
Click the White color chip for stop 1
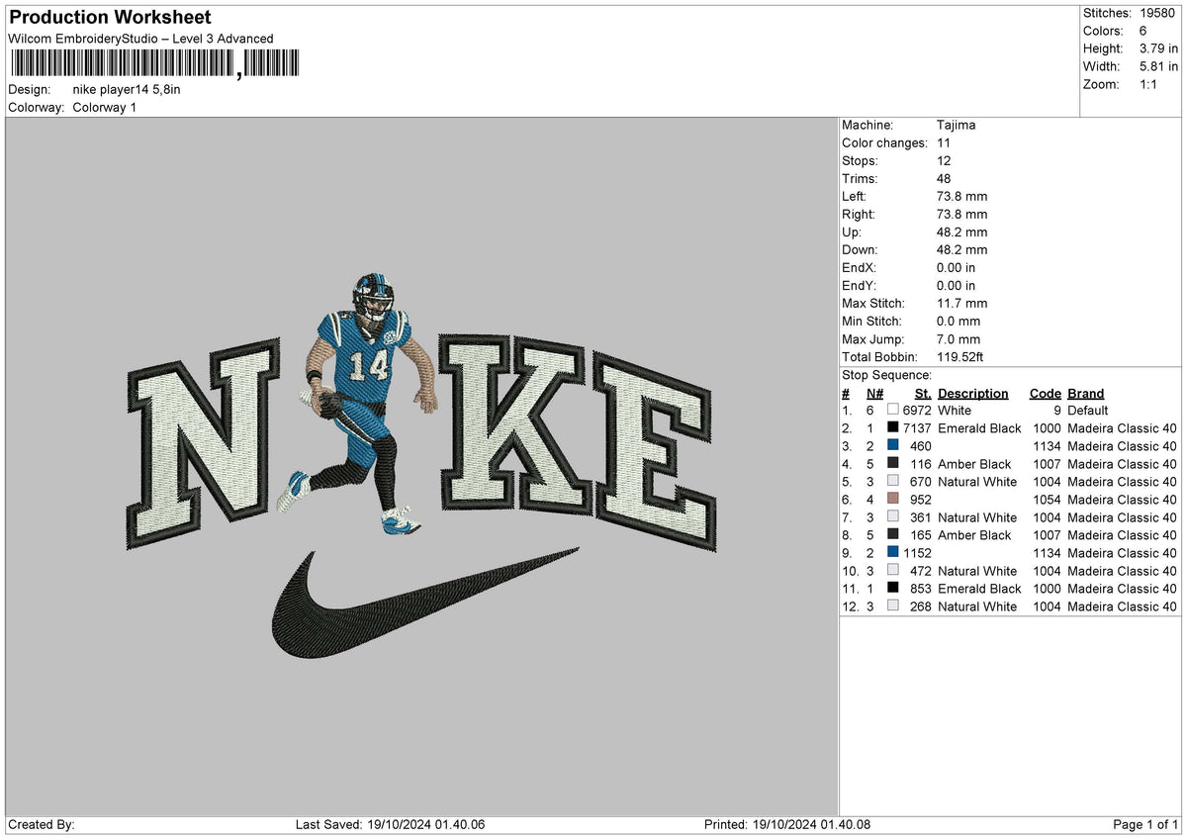891,411
